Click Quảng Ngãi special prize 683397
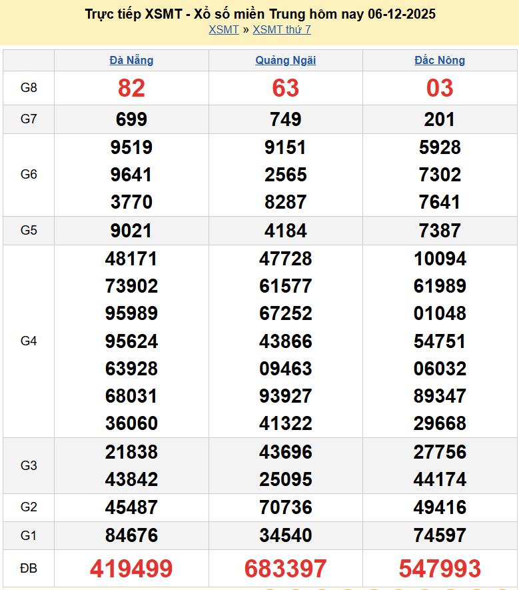 click(x=286, y=569)
